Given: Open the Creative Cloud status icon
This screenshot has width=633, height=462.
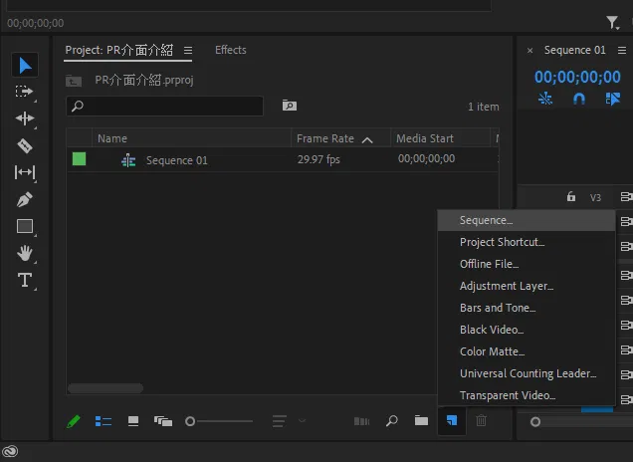Looking at the screenshot, I should tap(10, 451).
